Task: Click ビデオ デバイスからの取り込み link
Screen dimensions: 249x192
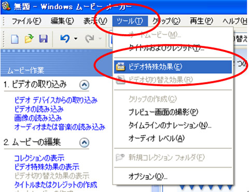Action: click(x=56, y=100)
